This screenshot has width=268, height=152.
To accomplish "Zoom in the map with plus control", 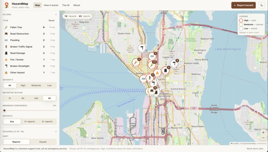I will 263,132.
